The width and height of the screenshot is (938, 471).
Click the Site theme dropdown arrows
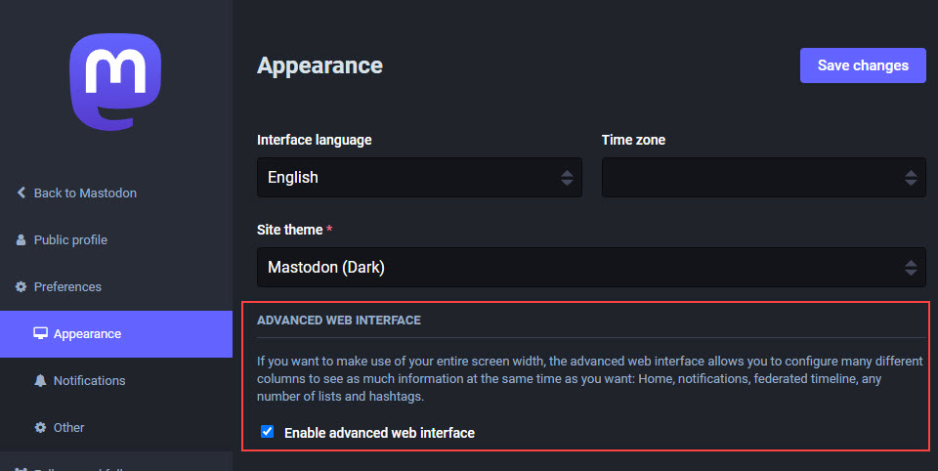coord(911,268)
